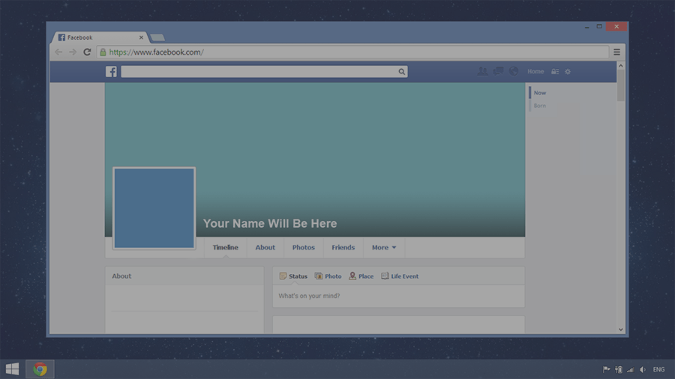Viewport: 675px width, 379px height.
Task: Close the Facebook browser tab
Action: pyautogui.click(x=141, y=37)
